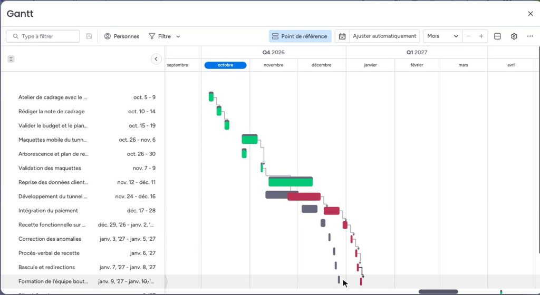540x295 pixels.
Task: Close the Gantt window
Action: click(x=530, y=14)
